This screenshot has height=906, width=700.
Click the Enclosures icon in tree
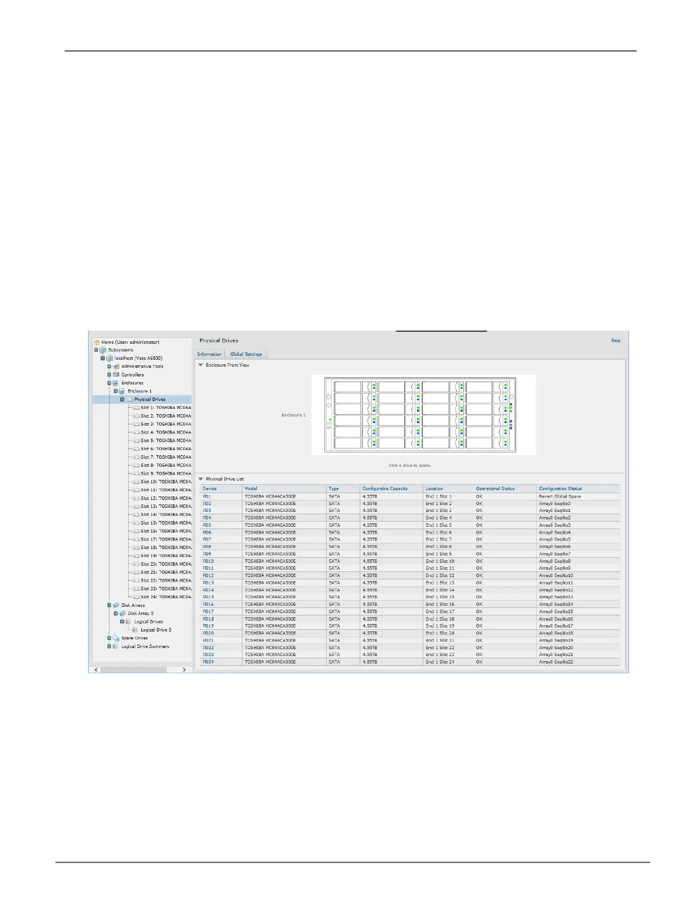116,383
